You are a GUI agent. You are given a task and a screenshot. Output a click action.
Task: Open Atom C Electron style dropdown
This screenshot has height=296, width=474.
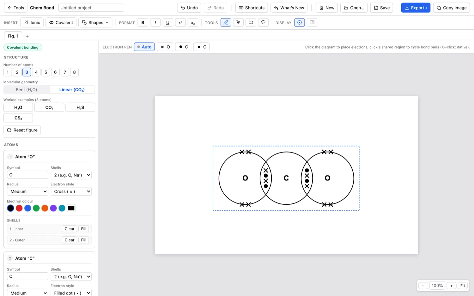pyautogui.click(x=71, y=293)
